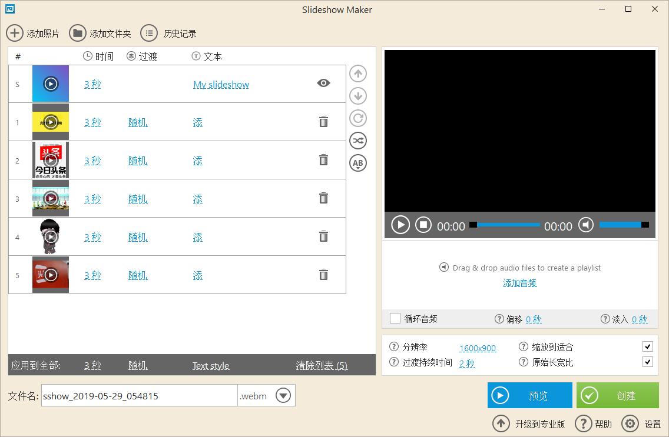Screen dimensions: 669x437
Task: Toggle the 原始长宽比 checkbox
Action: 647,362
